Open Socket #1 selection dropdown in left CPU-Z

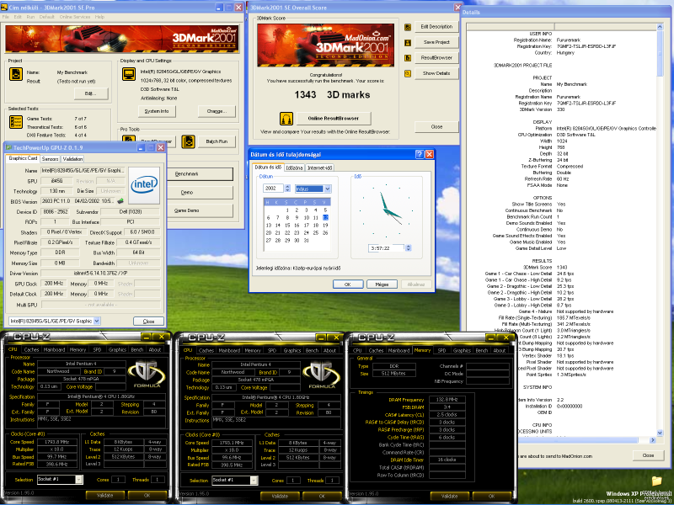pyautogui.click(x=78, y=479)
